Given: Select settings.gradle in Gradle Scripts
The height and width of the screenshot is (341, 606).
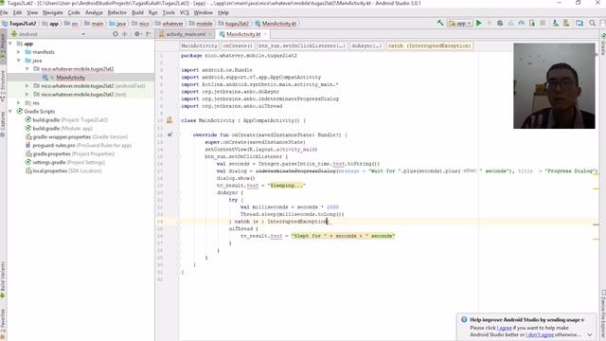Looking at the screenshot, I should point(64,162).
